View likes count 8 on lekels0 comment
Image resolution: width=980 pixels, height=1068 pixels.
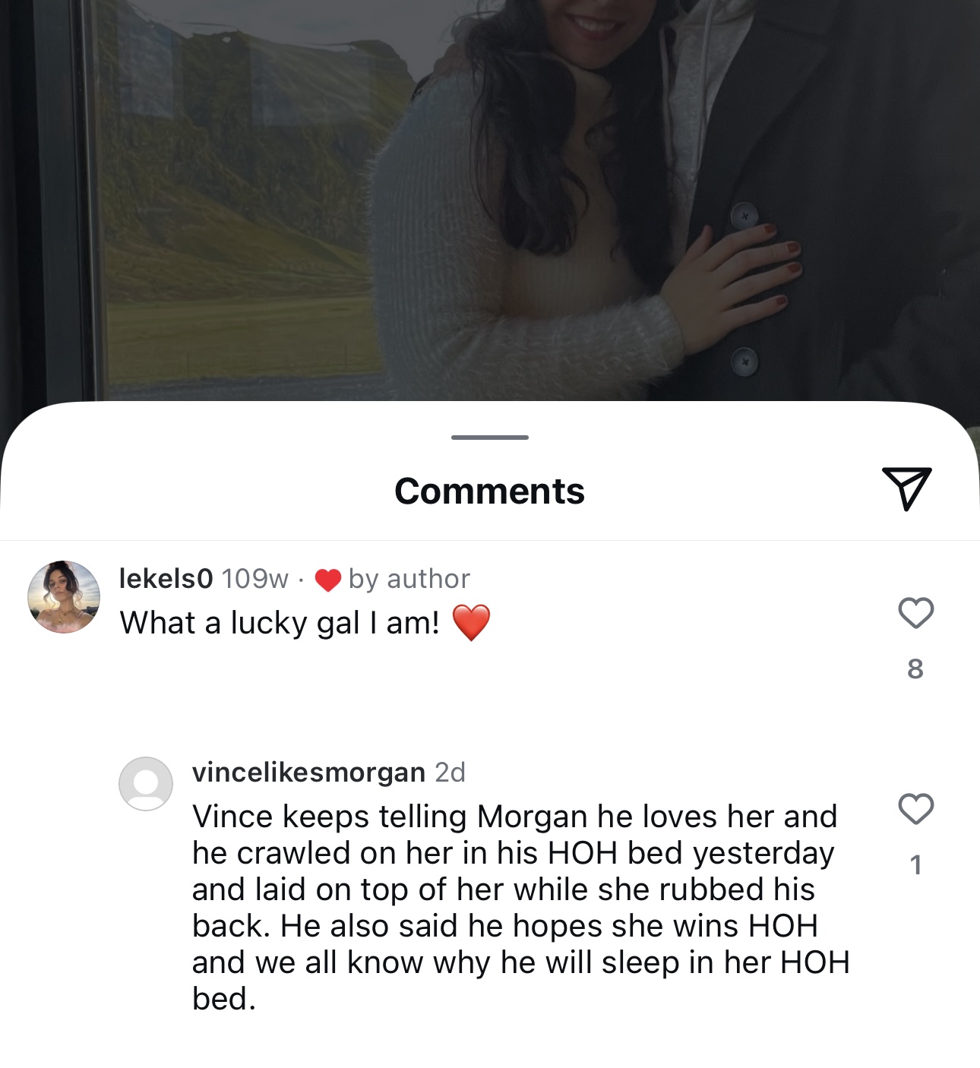915,668
